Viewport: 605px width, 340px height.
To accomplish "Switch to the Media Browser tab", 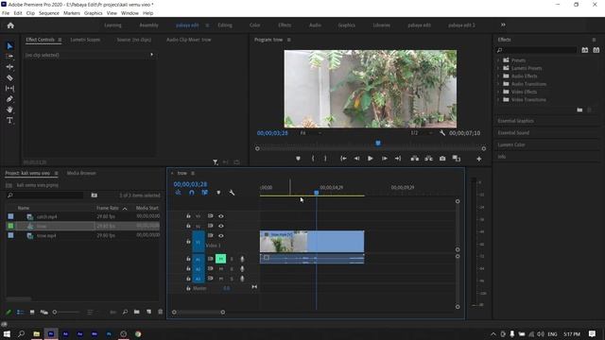I will point(81,173).
